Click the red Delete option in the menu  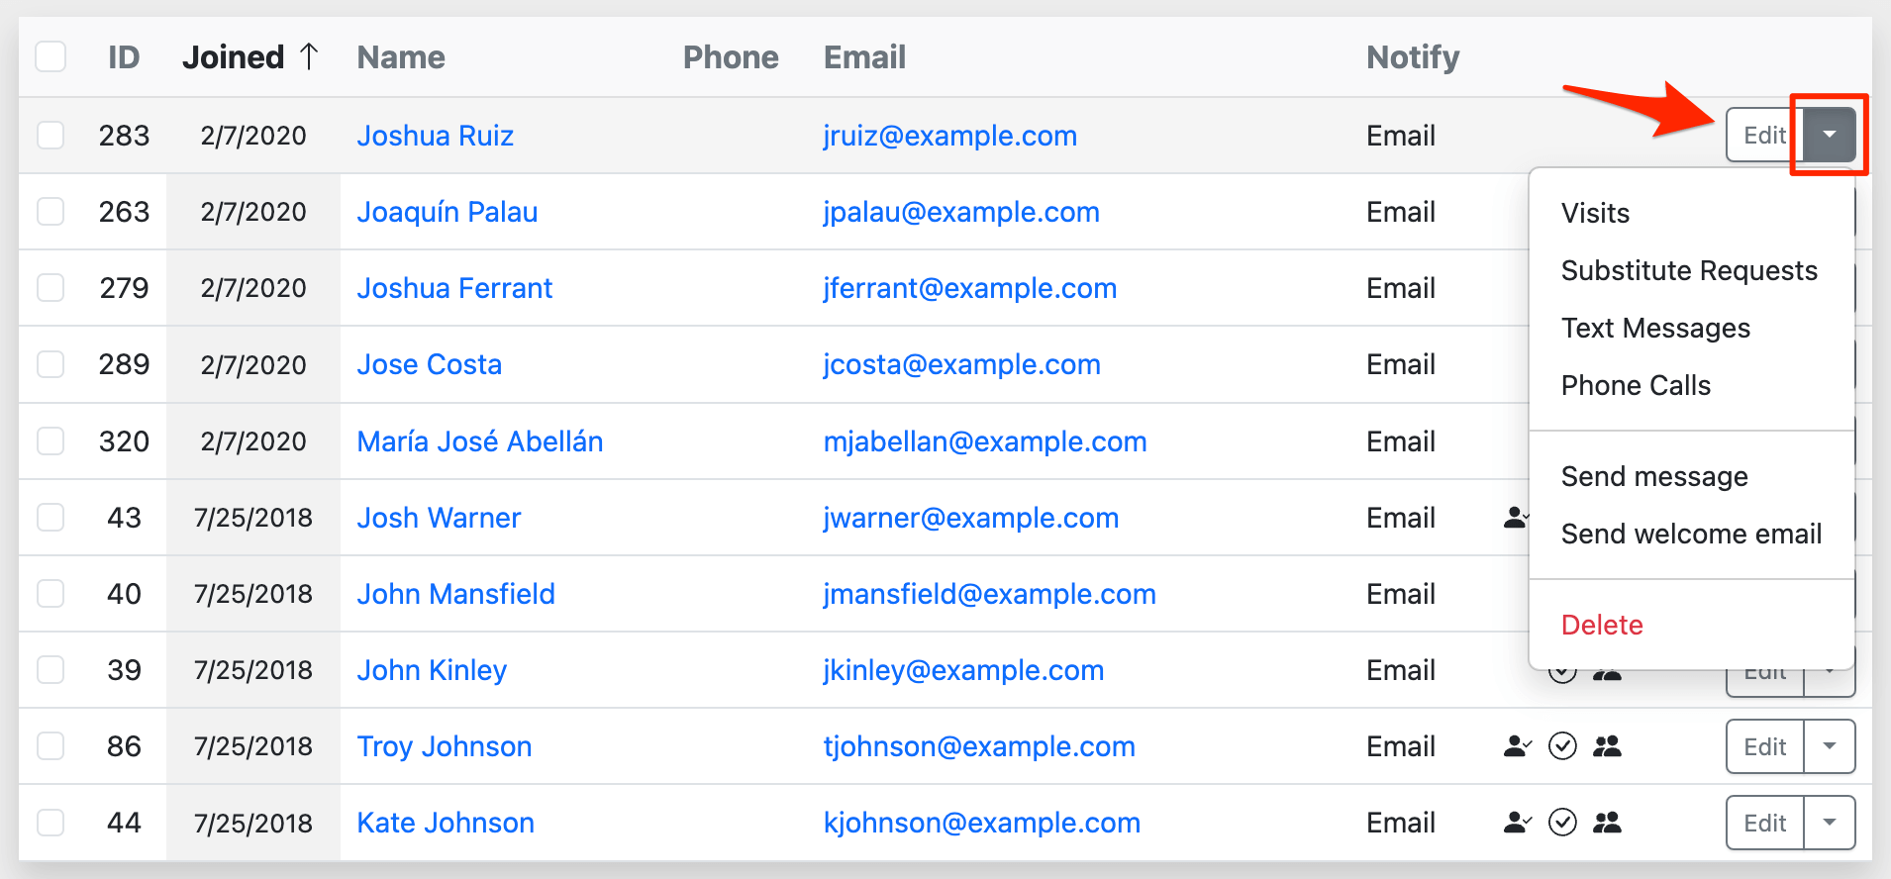1602,625
